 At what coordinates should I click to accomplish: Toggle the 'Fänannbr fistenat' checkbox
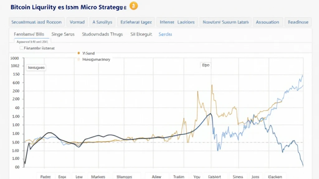(21, 48)
